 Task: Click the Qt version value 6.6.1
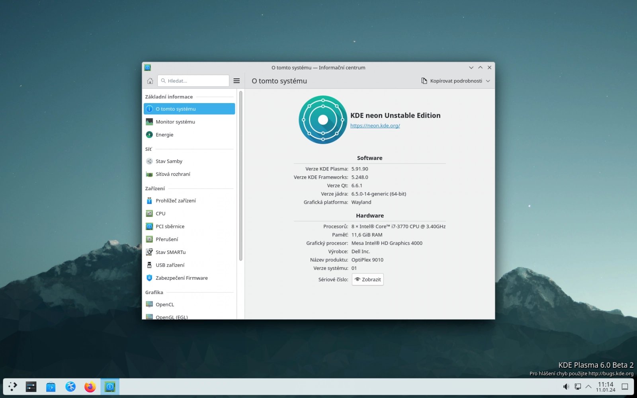[357, 185]
